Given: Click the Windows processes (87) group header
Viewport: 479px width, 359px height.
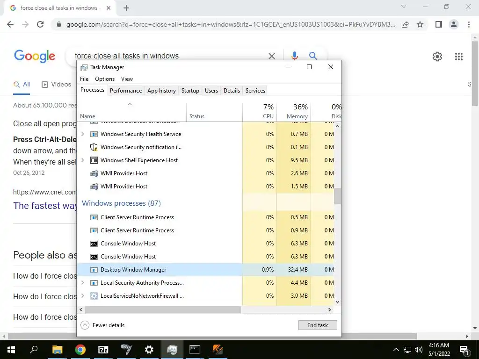Looking at the screenshot, I should pyautogui.click(x=121, y=203).
